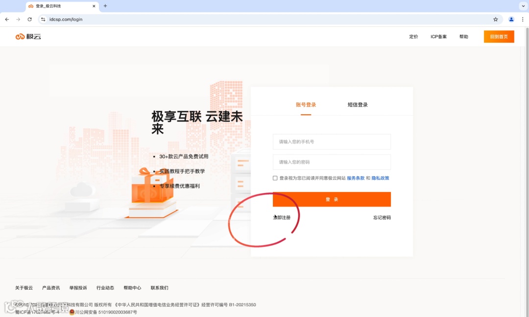Open 帮助 in the top navigation
Viewport: 529px width, 317px height.
(x=463, y=36)
